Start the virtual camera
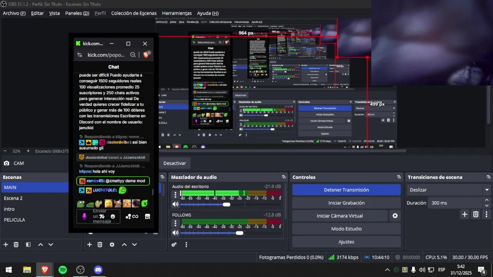This screenshot has width=493, height=277. 340,216
